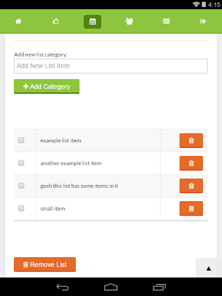
Task: Select the calendar icon tab
Action: [92, 21]
